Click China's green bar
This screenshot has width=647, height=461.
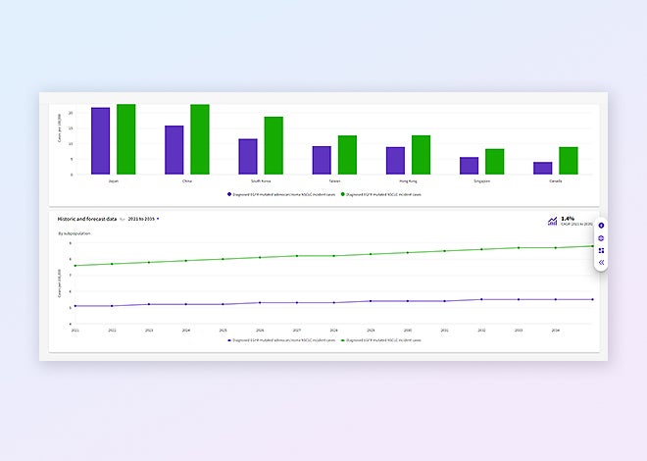200,139
